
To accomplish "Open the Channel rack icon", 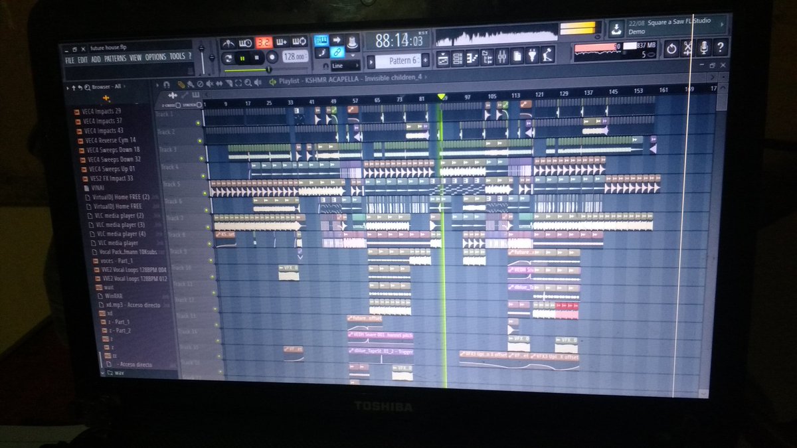I will [x=458, y=58].
